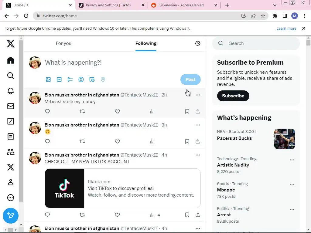
Task: Select the Following tab
Action: [x=146, y=43]
